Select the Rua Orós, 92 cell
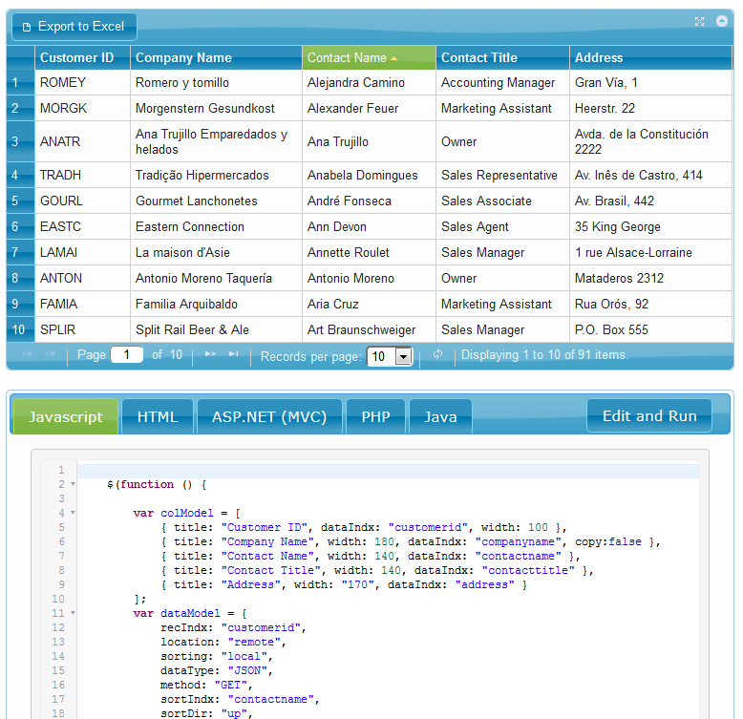This screenshot has width=743, height=719. (651, 304)
